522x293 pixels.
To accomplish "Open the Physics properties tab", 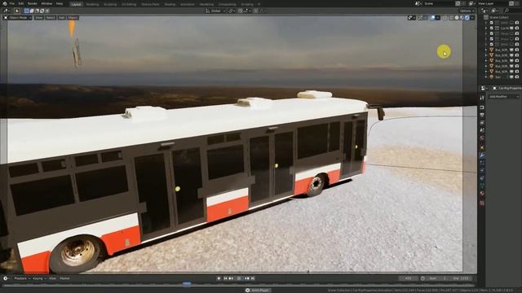I will [x=482, y=170].
